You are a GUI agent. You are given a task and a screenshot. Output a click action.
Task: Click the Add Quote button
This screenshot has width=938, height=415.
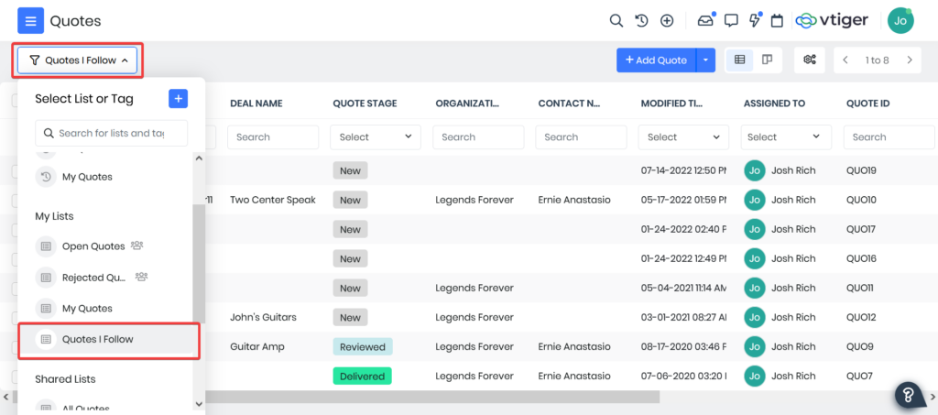656,60
